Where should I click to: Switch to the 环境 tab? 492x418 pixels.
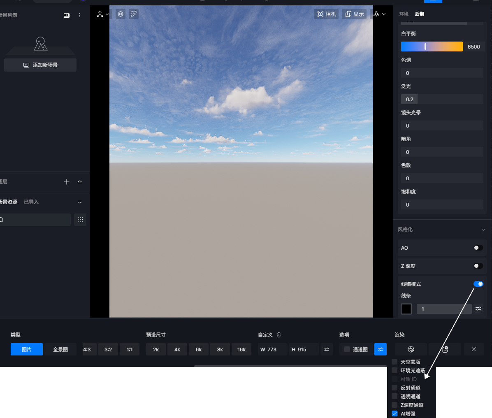pos(404,14)
